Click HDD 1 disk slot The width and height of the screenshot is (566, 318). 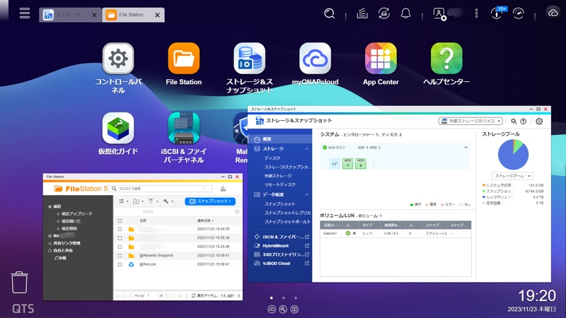point(347,163)
